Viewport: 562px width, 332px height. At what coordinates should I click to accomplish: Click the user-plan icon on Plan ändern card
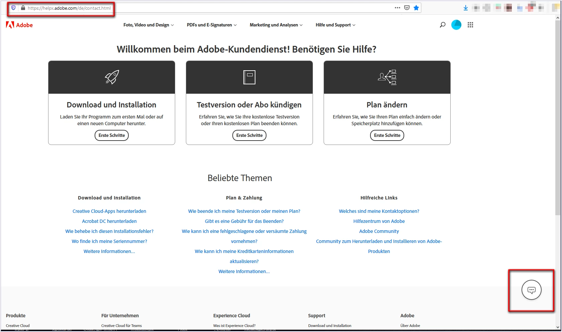coord(387,77)
